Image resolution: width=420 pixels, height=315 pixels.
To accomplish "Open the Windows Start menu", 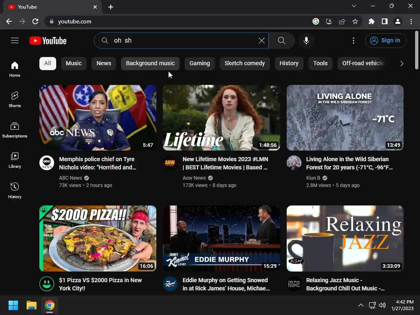I will [x=13, y=305].
